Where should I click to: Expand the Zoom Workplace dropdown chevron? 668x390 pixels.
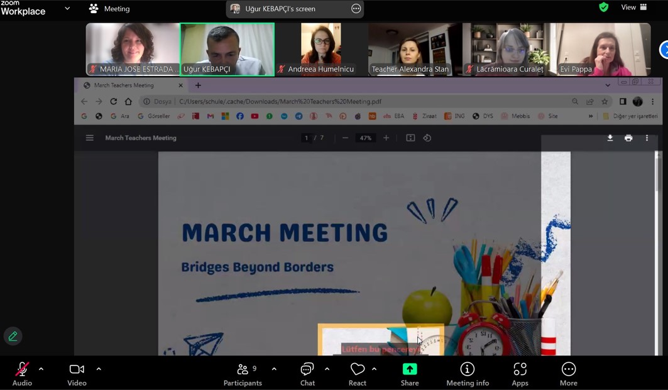coord(67,9)
